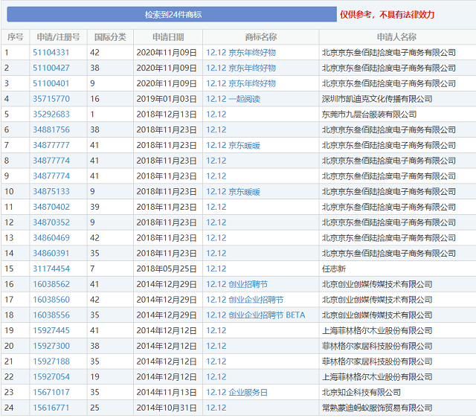Open application number 34881756
Viewport: 476px width, 418px height.
(x=51, y=130)
